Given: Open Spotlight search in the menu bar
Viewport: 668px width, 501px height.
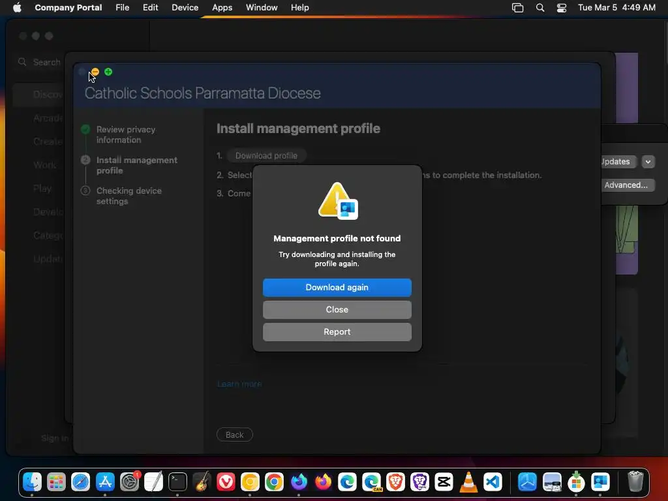Looking at the screenshot, I should 540,8.
